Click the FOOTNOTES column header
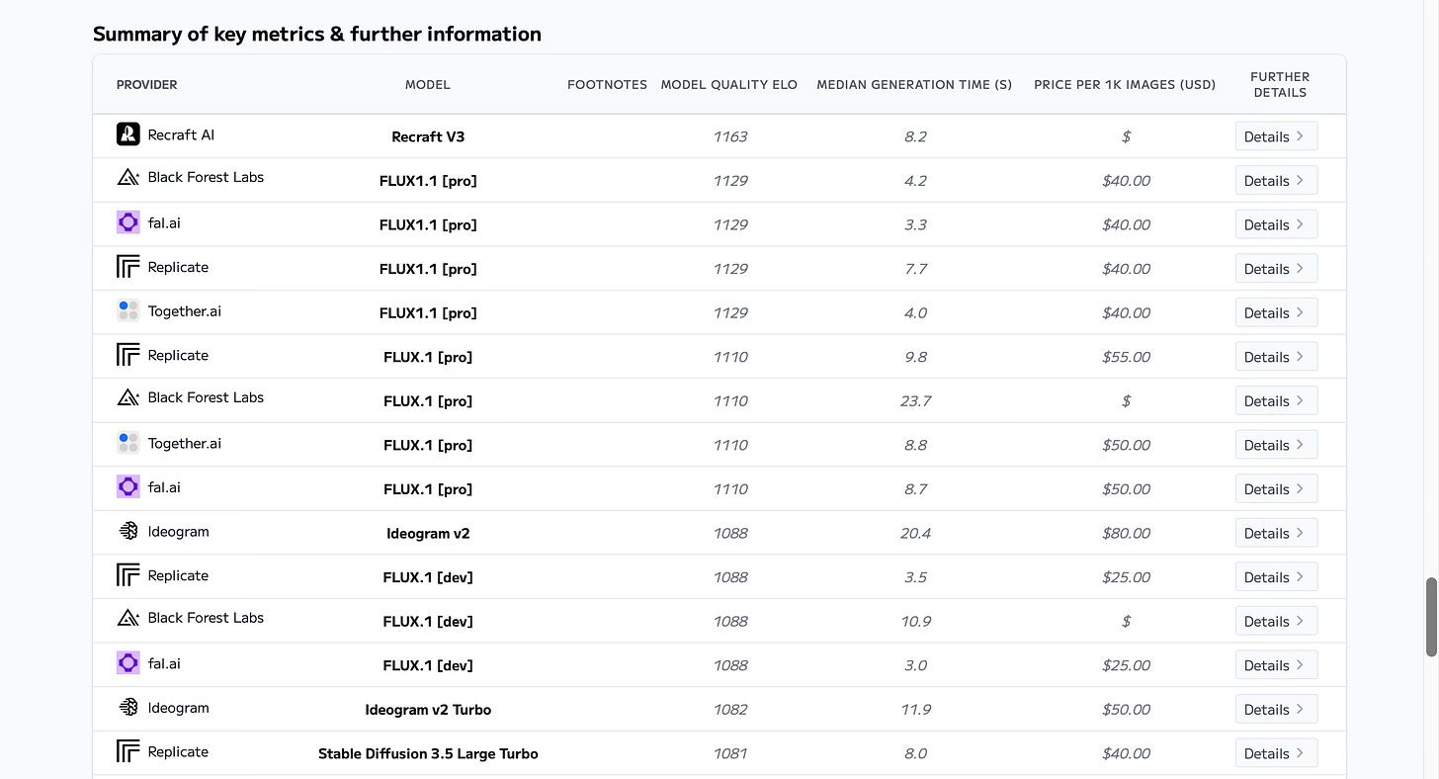Image resolution: width=1439 pixels, height=779 pixels. 607,85
